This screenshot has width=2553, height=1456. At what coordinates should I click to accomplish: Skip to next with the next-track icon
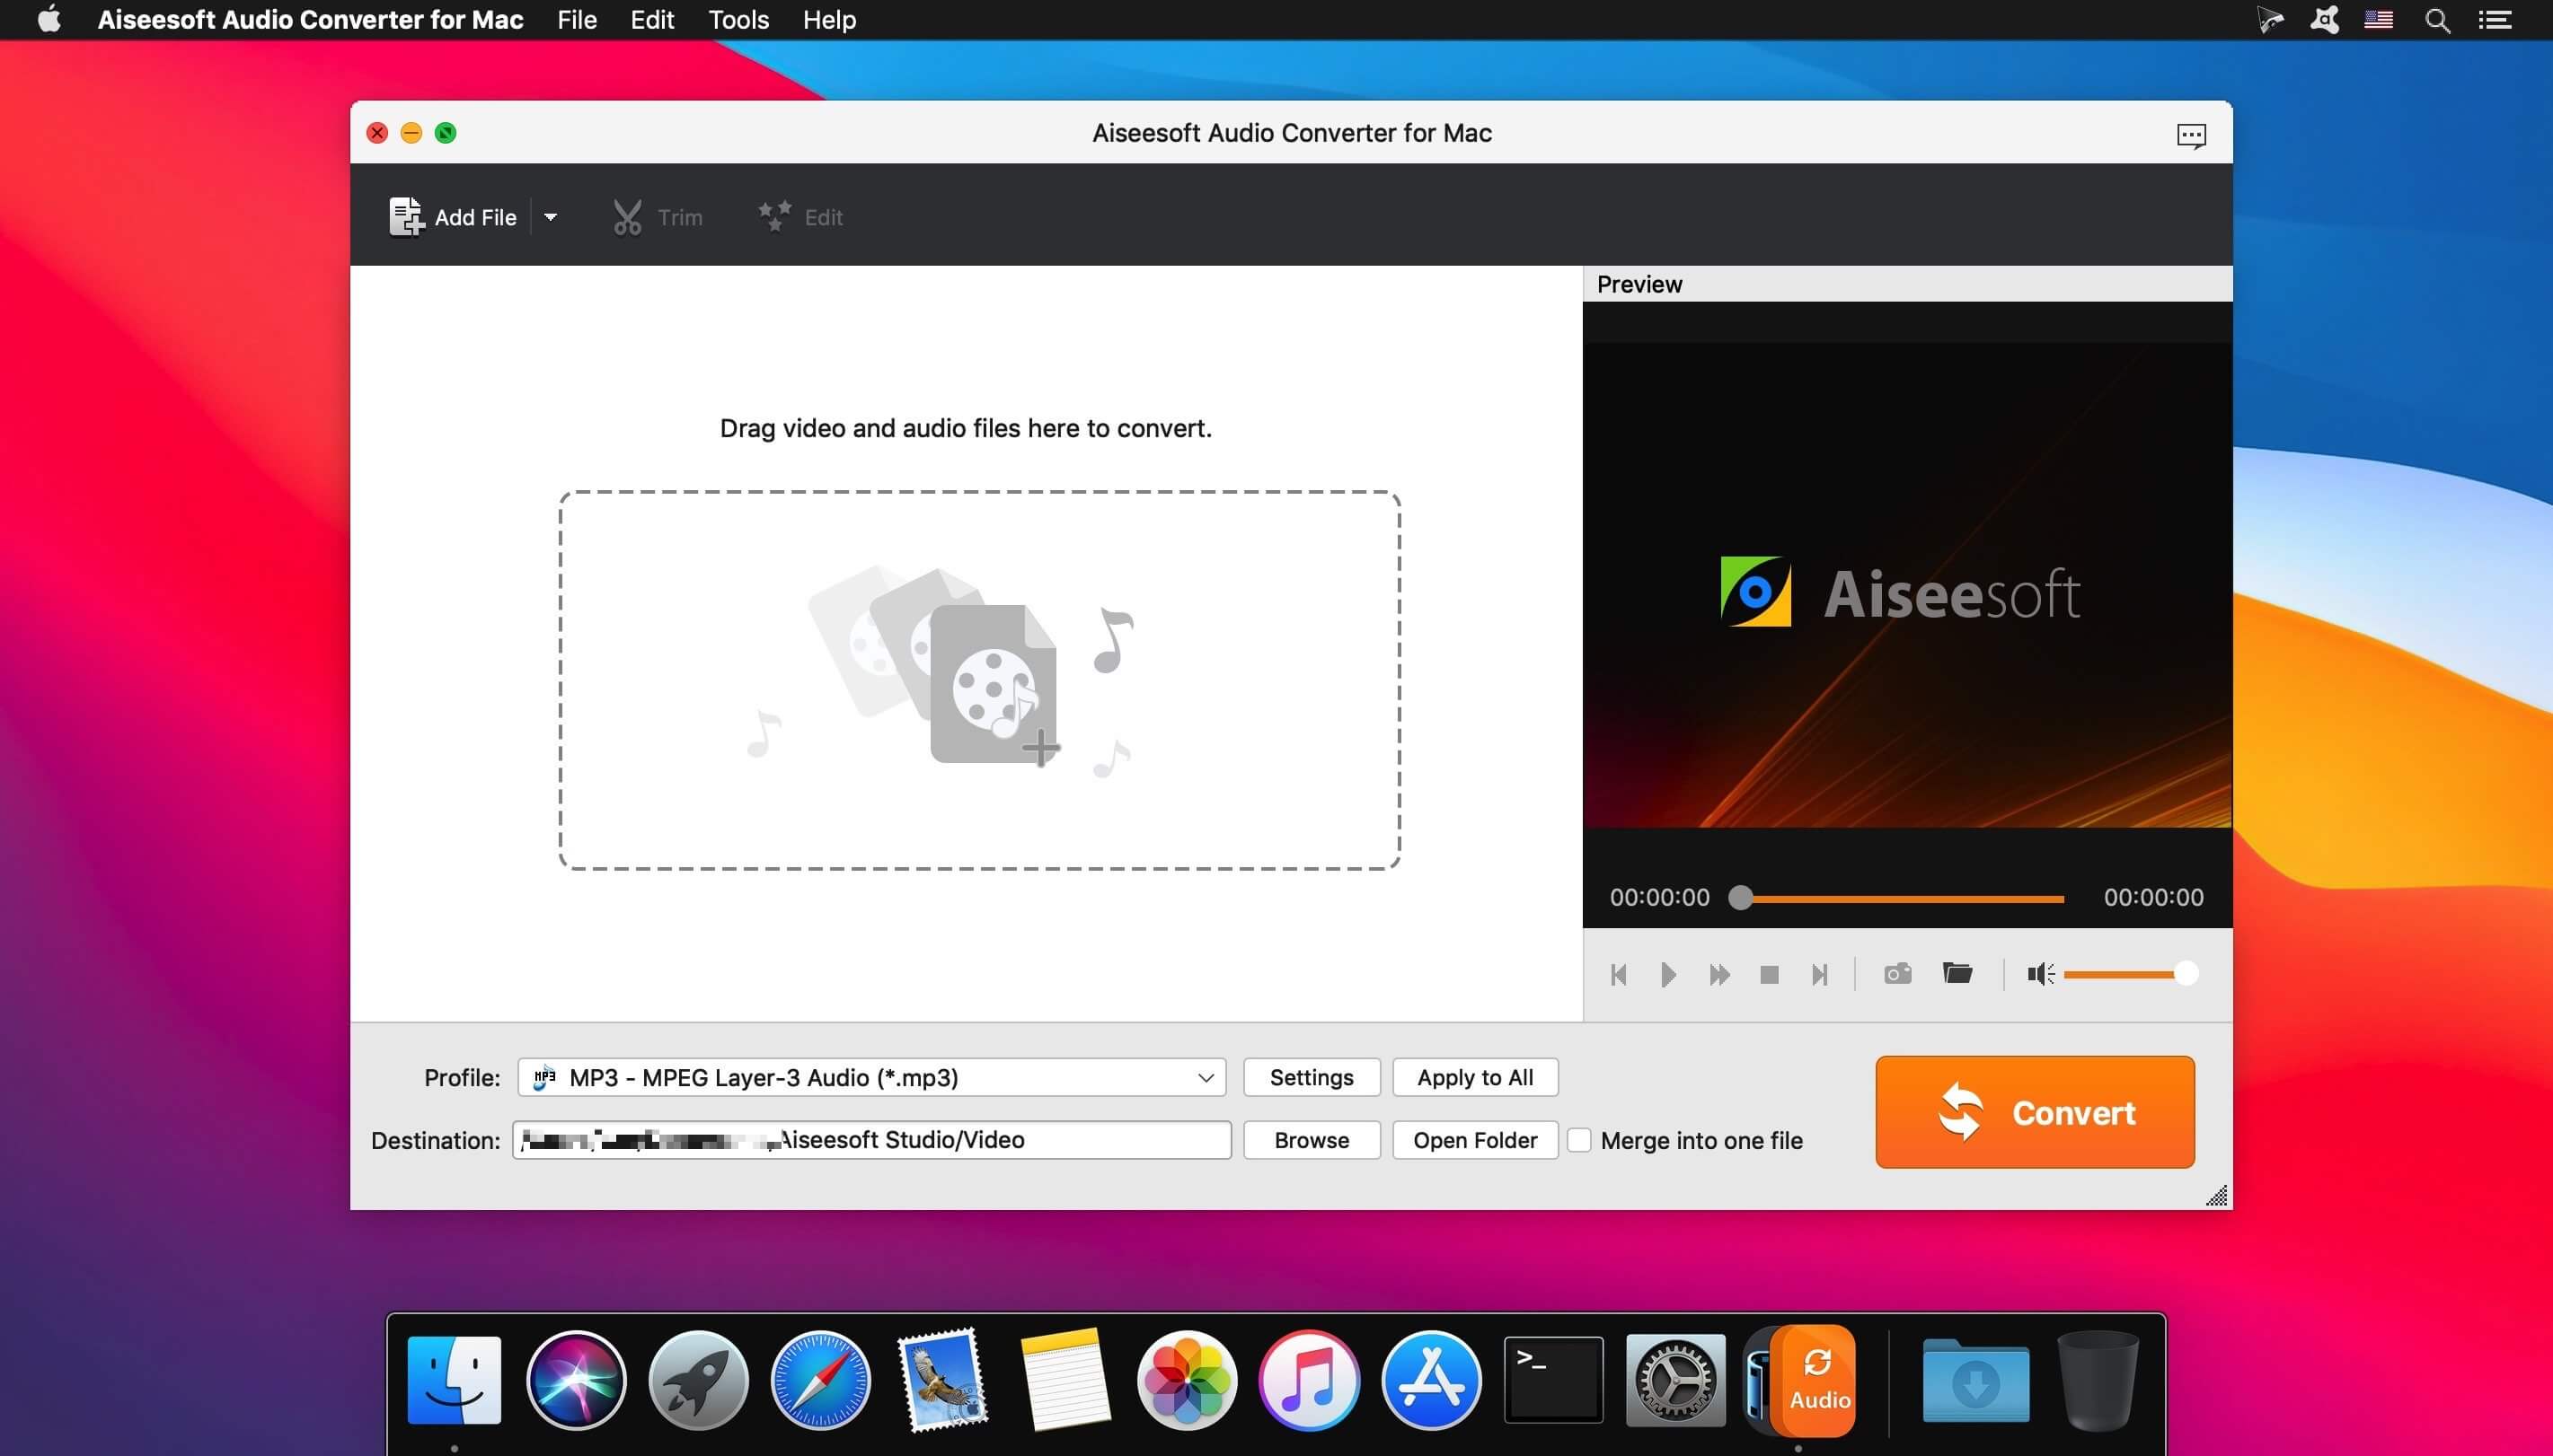tap(1820, 975)
